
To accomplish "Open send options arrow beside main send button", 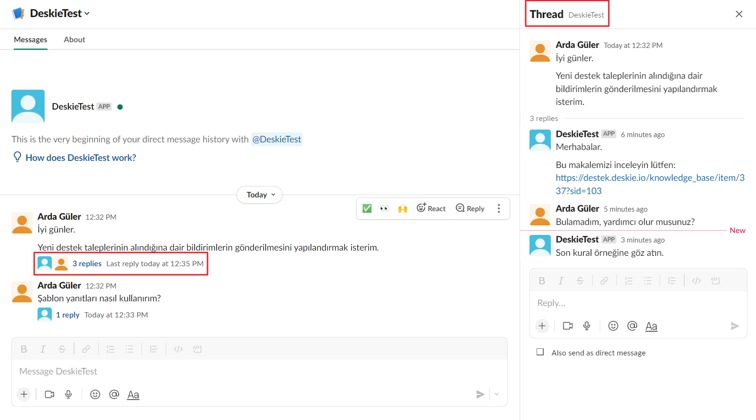I will pyautogui.click(x=497, y=394).
